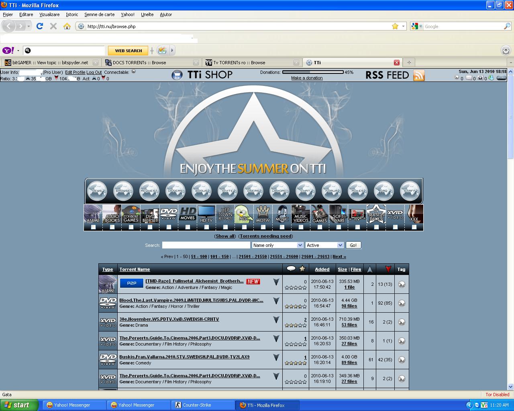Open the FAQ globe navigation button

[383, 191]
